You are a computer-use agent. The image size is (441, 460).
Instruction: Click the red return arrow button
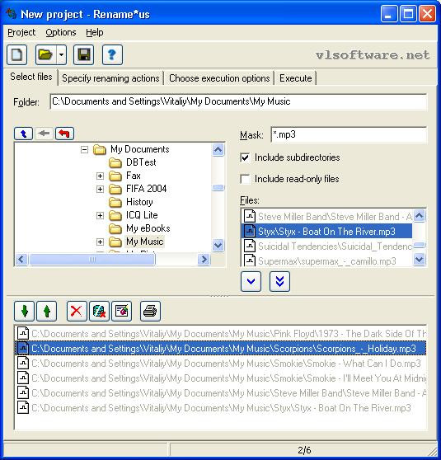pos(64,134)
